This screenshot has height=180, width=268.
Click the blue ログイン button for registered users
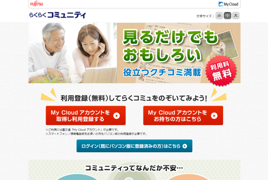[x=134, y=146]
